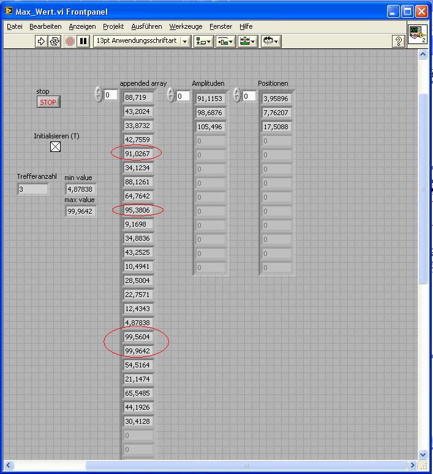This screenshot has width=433, height=474.
Task: Select Amplituden value 105,496
Action: [x=211, y=127]
